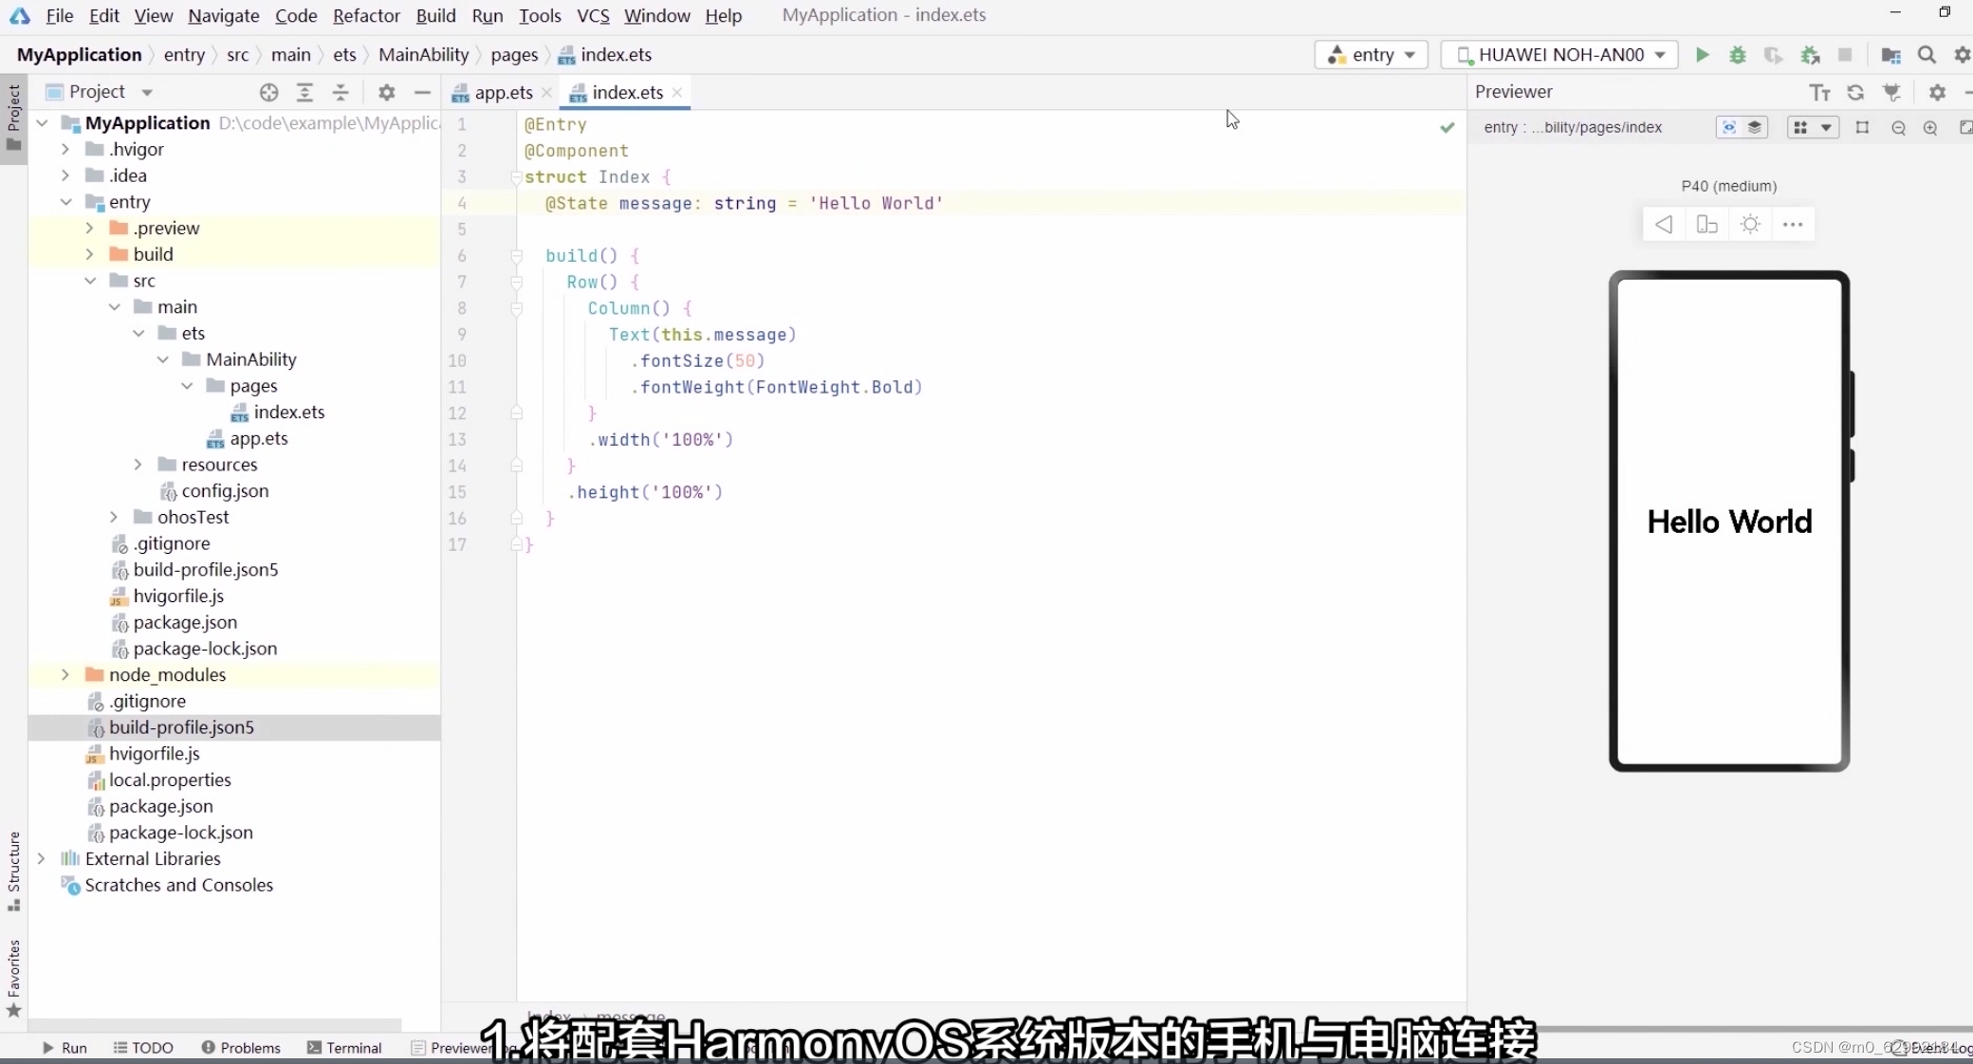Click the Debug bug icon
The image size is (1973, 1064).
1738,55
